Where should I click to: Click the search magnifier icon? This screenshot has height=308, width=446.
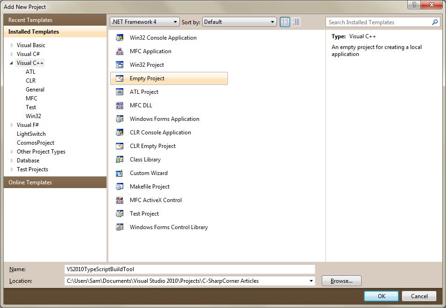pyautogui.click(x=435, y=22)
